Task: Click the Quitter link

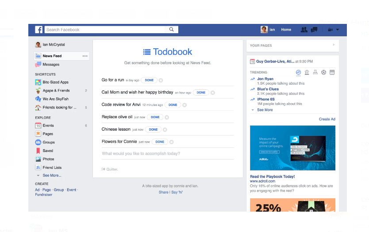Action: tap(110, 169)
